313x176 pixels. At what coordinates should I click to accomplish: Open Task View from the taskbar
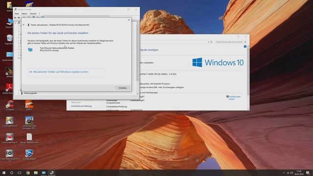click(x=20, y=173)
